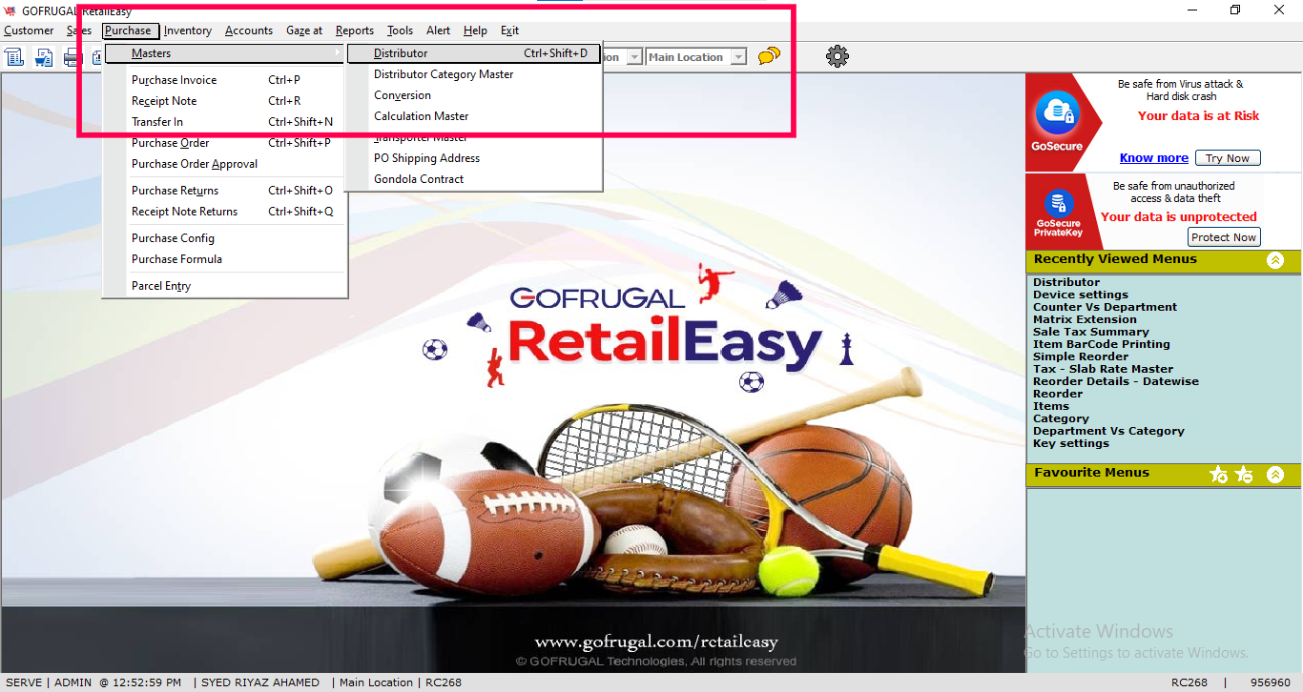
Task: Open Key settings recent entry
Action: [x=1071, y=443]
